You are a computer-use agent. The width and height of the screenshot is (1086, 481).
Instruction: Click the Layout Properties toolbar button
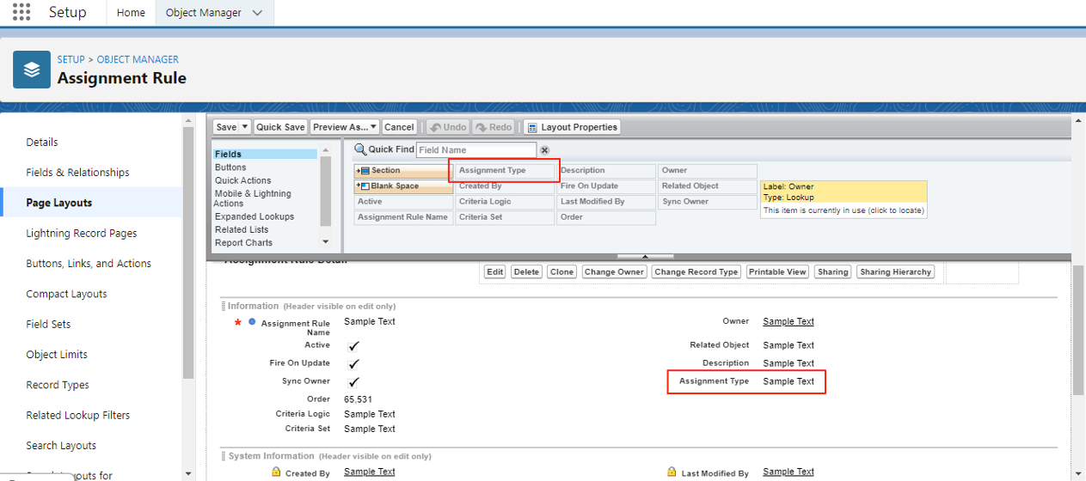click(572, 127)
